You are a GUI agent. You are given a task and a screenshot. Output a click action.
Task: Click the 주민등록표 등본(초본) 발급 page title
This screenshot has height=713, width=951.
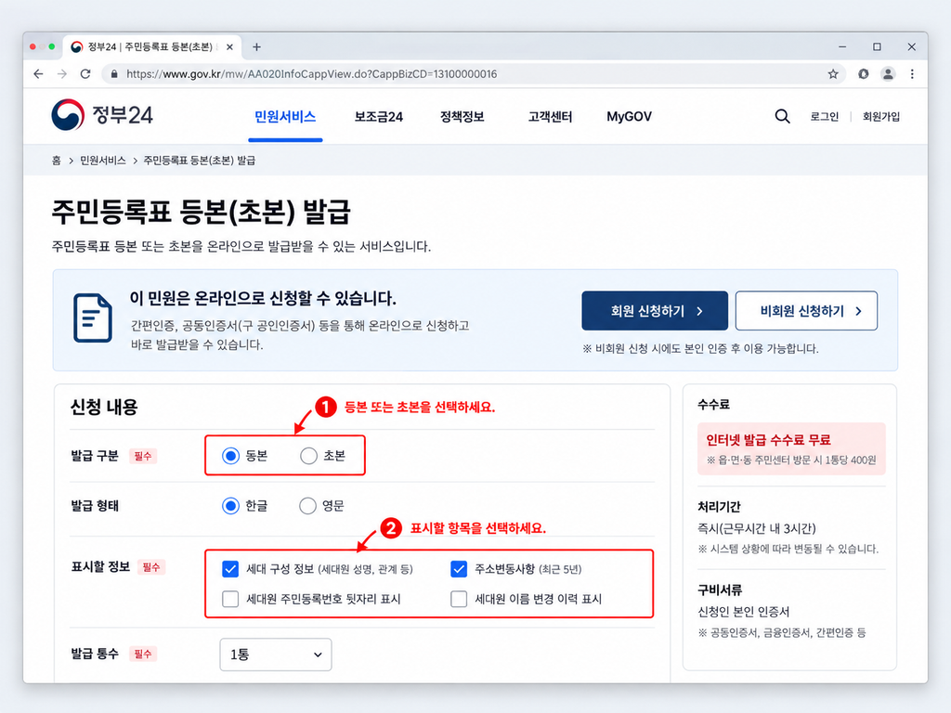pos(201,212)
